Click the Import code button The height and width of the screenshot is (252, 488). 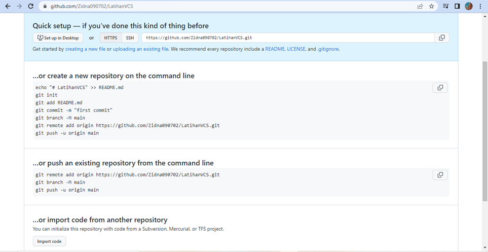click(x=49, y=241)
